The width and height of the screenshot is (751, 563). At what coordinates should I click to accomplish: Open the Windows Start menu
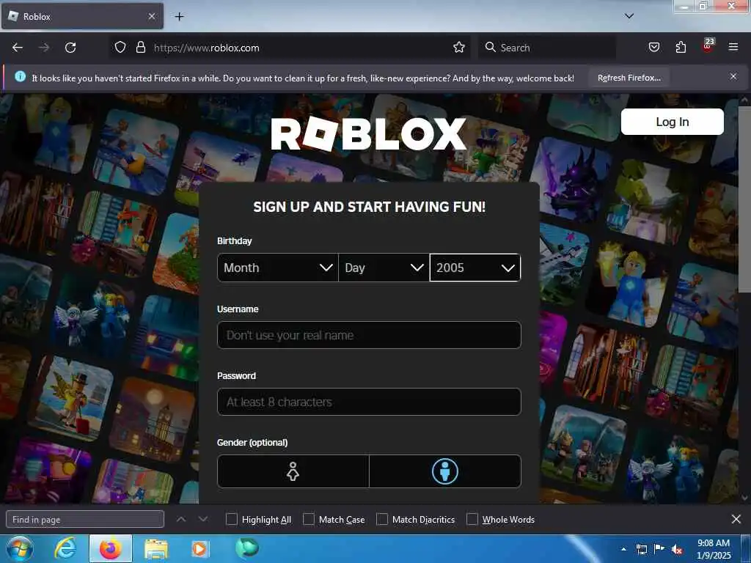click(19, 548)
